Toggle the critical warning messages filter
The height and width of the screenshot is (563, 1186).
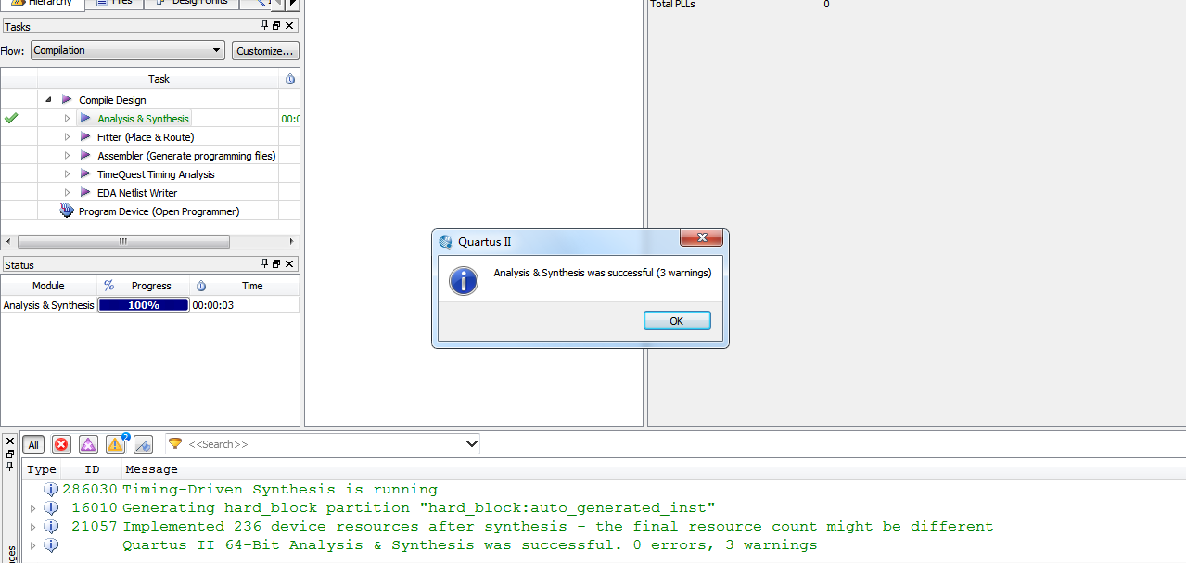point(88,444)
